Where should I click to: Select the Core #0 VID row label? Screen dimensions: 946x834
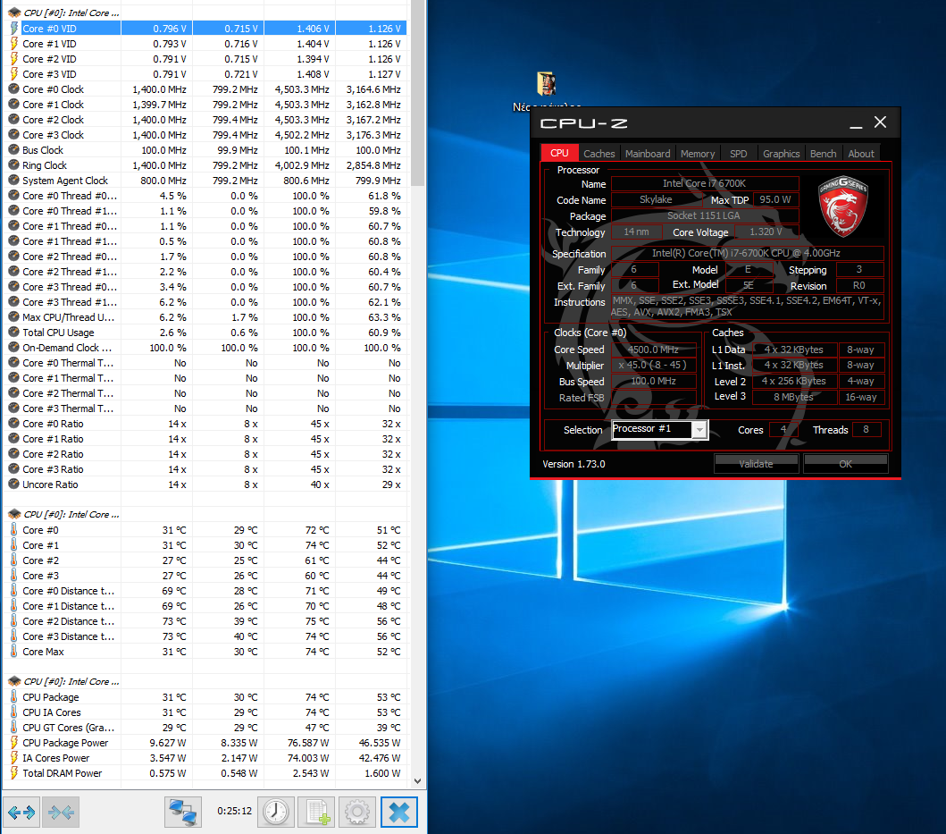(x=49, y=29)
